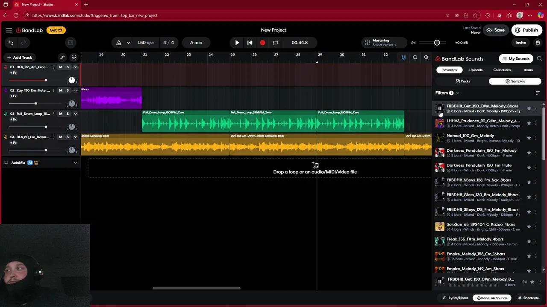This screenshot has height=307, width=547.
Task: Mute track 01 DL4_136_Am_Cree
Action: [x=61, y=67]
